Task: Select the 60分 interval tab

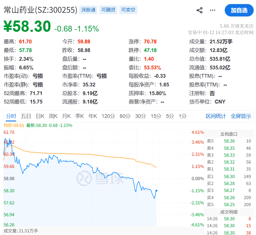Action: [x=125, y=116]
